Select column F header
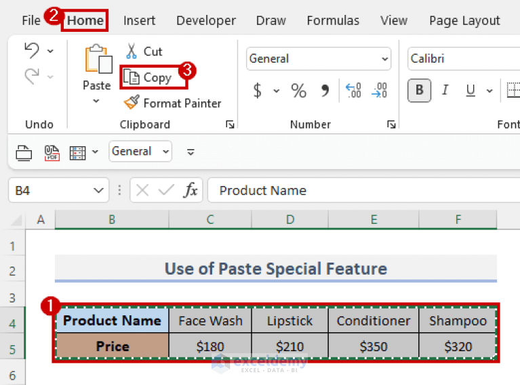 [x=458, y=219]
